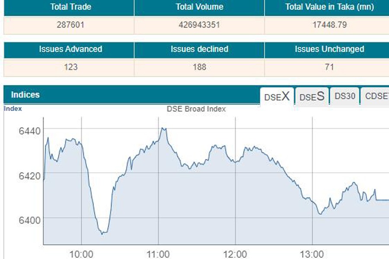Click the Issues declined header
Screen dimensions: 389x259
(x=199, y=49)
